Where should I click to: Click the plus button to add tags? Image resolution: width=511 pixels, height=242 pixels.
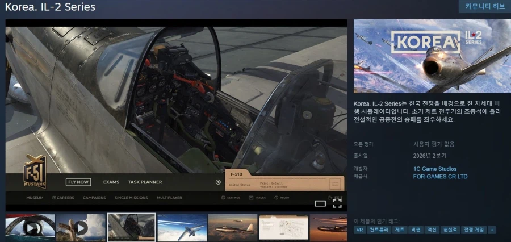[x=492, y=230]
